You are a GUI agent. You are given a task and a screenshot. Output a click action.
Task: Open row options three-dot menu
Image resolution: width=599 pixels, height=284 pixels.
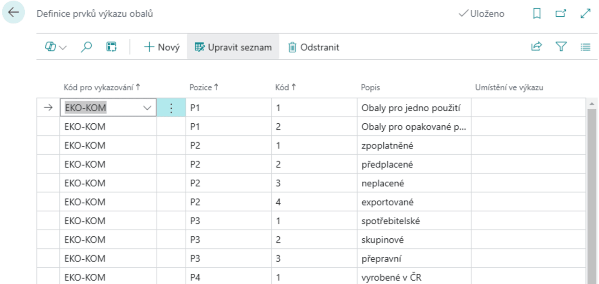point(171,108)
